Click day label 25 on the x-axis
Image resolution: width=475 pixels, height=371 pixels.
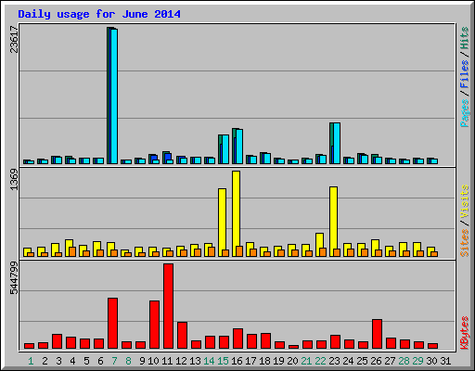coord(362,361)
